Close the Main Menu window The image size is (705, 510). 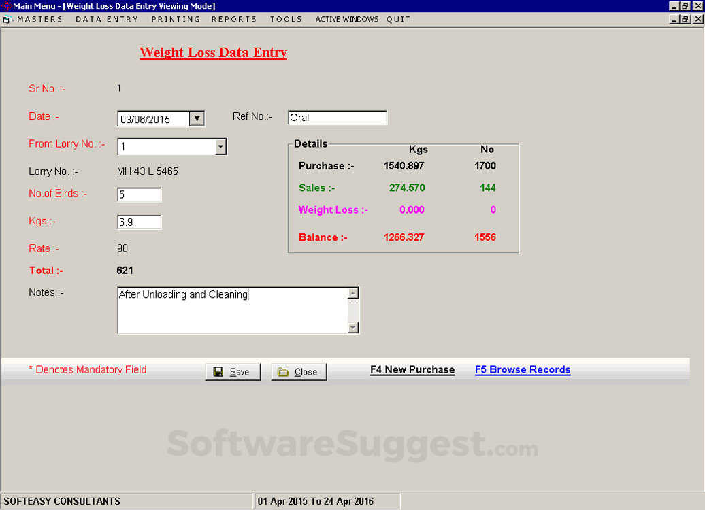pos(698,6)
